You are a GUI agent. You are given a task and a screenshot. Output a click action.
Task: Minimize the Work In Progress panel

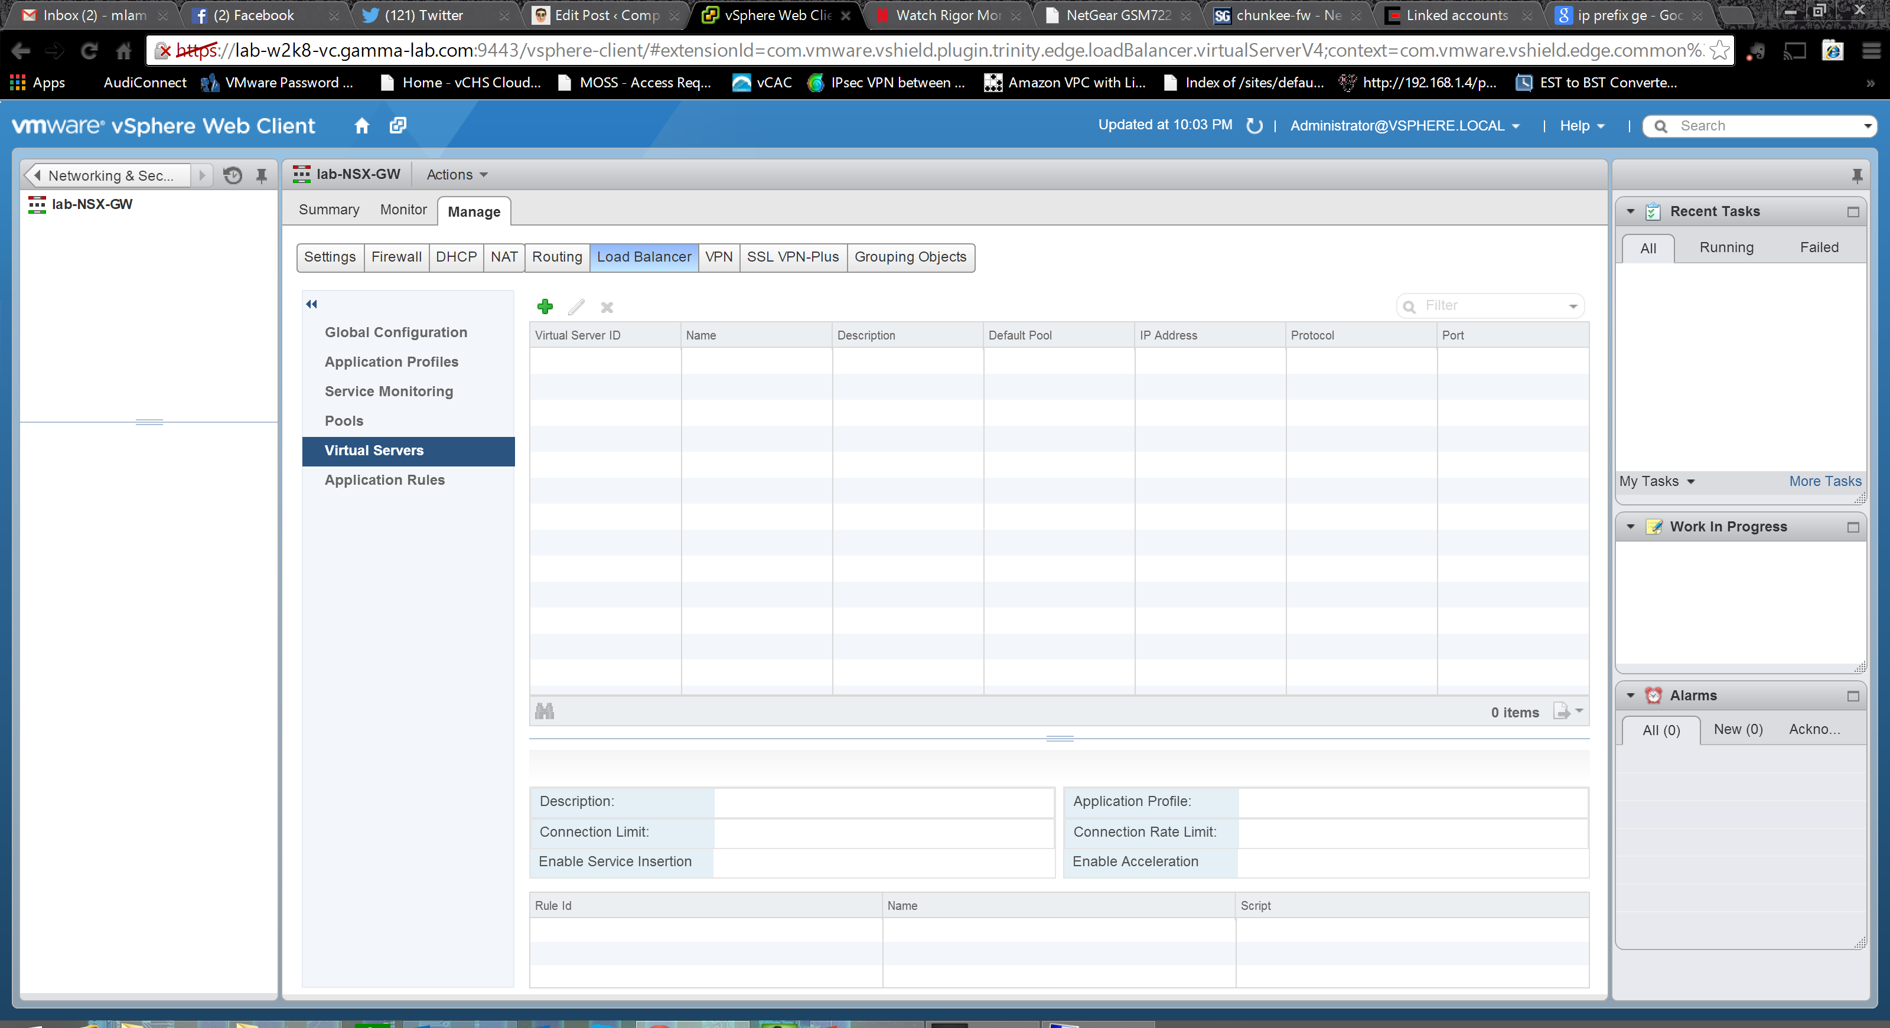pos(1853,527)
